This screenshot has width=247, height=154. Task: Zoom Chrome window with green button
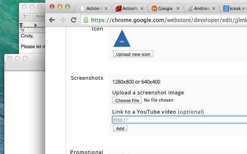pyautogui.click(x=68, y=7)
